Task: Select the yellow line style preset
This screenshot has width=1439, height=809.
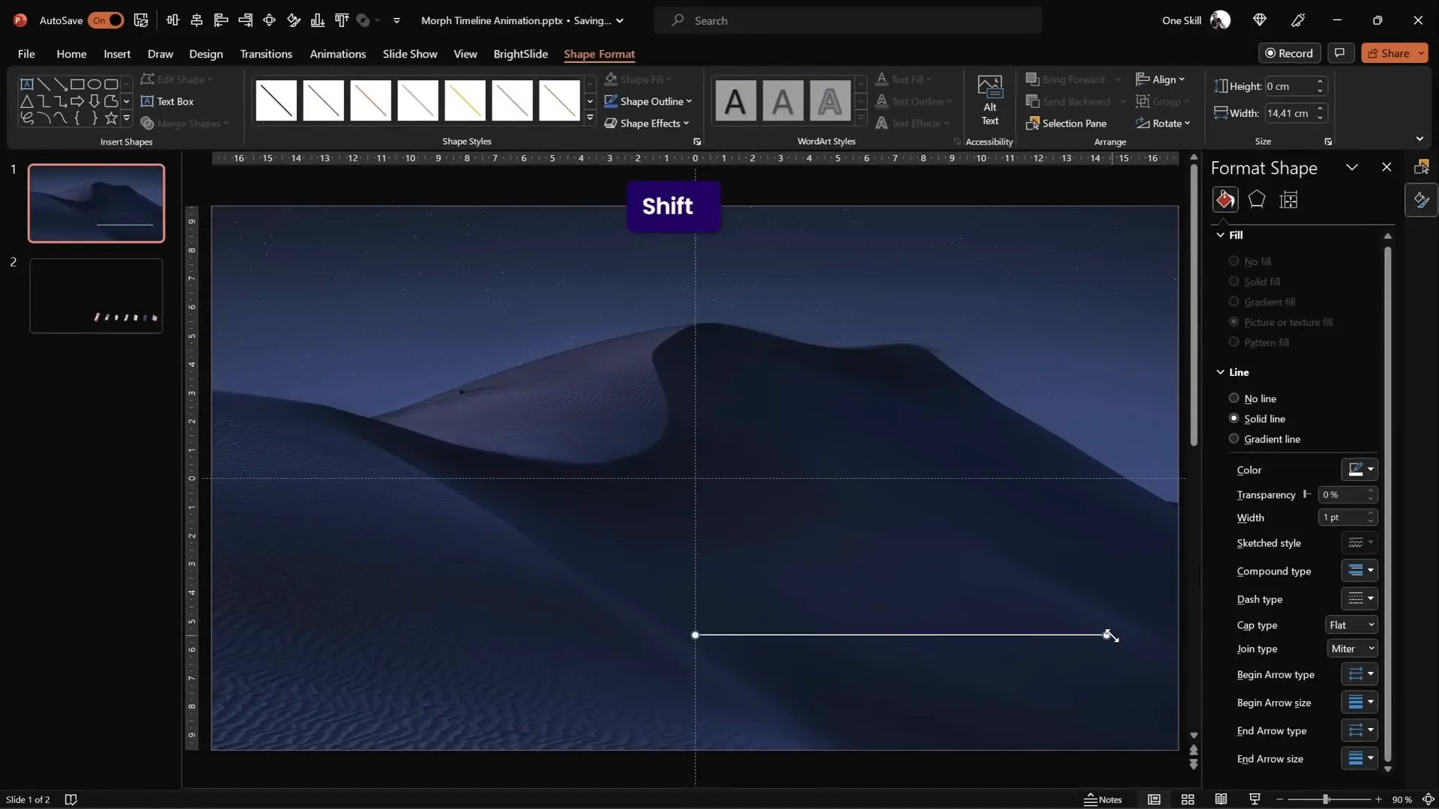Action: pyautogui.click(x=465, y=100)
